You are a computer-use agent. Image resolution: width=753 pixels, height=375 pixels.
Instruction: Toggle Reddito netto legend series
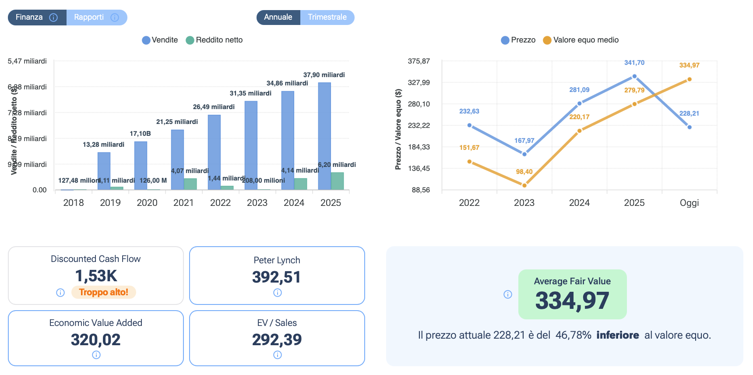pyautogui.click(x=214, y=40)
